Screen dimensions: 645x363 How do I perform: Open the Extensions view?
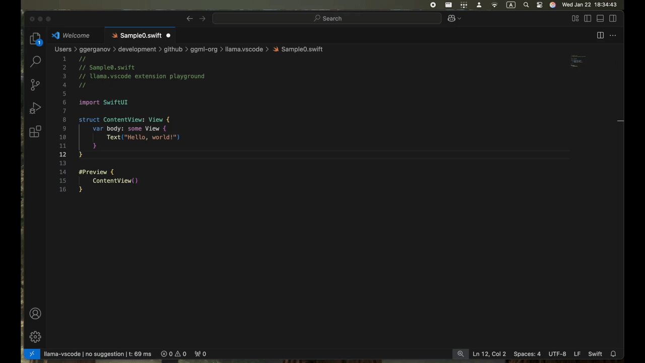click(35, 131)
